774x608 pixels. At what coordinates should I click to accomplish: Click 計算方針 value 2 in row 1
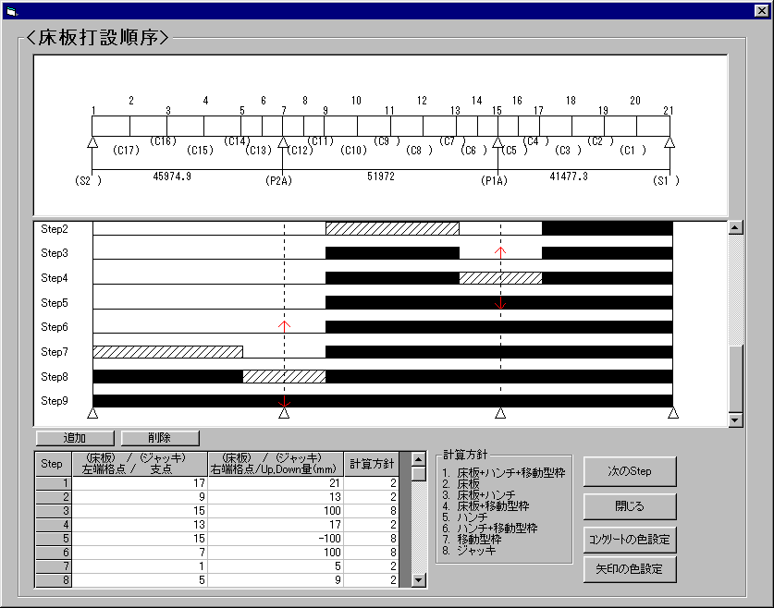coord(371,482)
